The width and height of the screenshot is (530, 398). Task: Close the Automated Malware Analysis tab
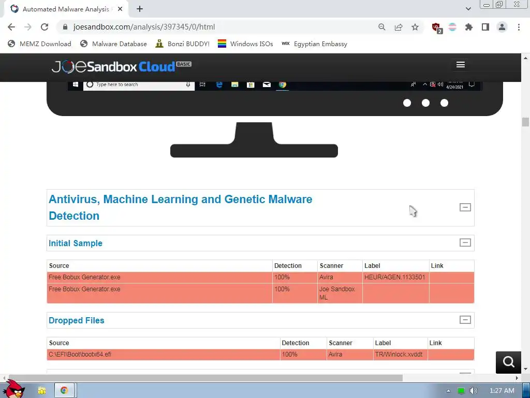coord(120,9)
